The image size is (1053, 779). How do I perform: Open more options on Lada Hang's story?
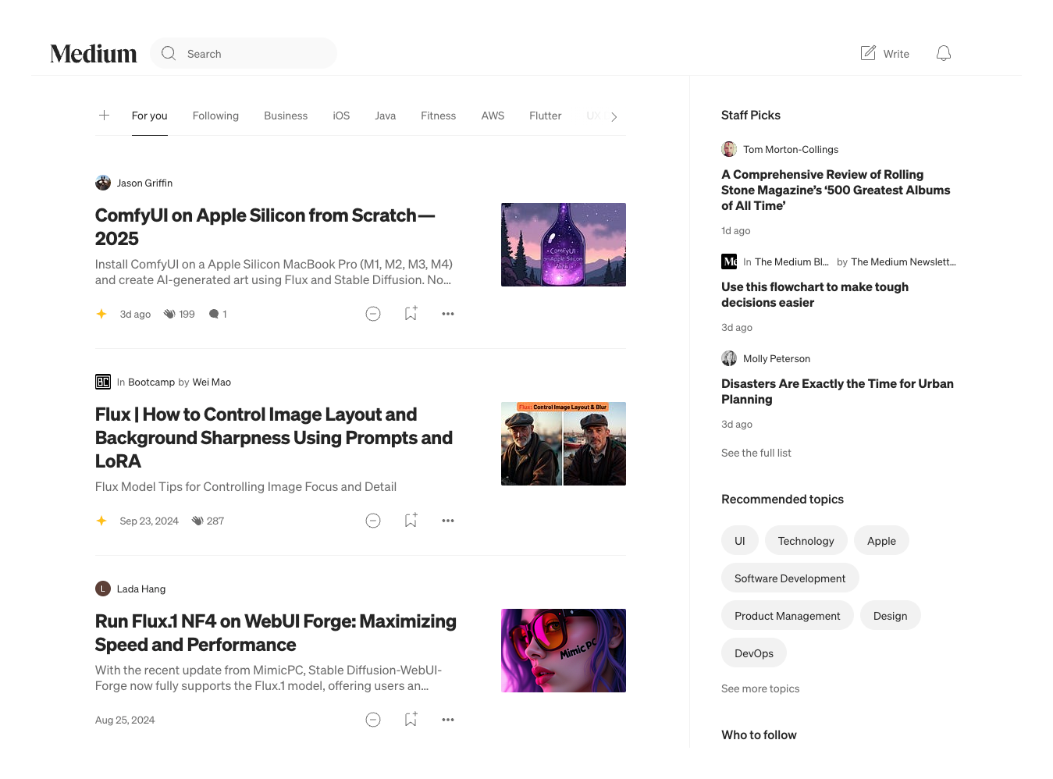447,719
